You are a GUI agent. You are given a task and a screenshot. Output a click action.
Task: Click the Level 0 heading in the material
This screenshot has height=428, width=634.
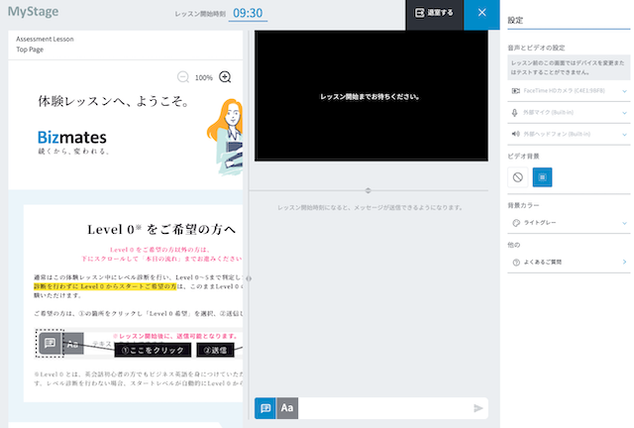(x=161, y=230)
